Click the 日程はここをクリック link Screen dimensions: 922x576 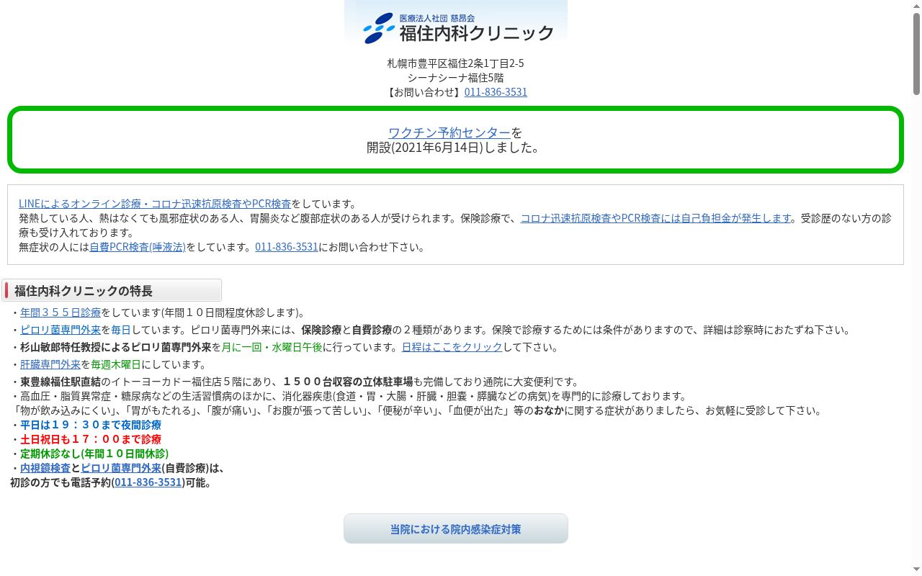click(452, 347)
